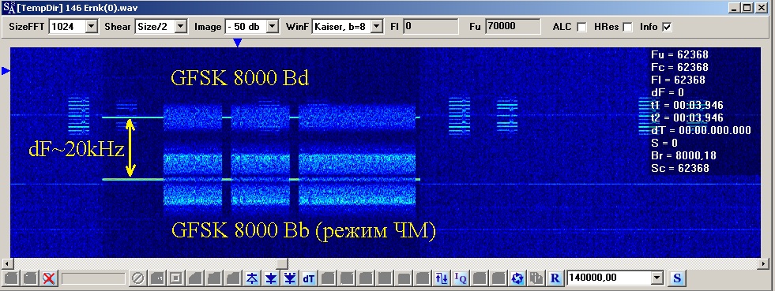The height and width of the screenshot is (291, 775).
Task: Toggle the HRes checkbox
Action: click(627, 27)
